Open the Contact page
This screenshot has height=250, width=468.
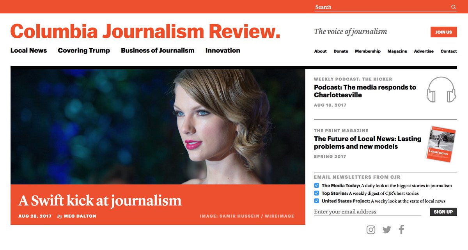click(x=448, y=51)
